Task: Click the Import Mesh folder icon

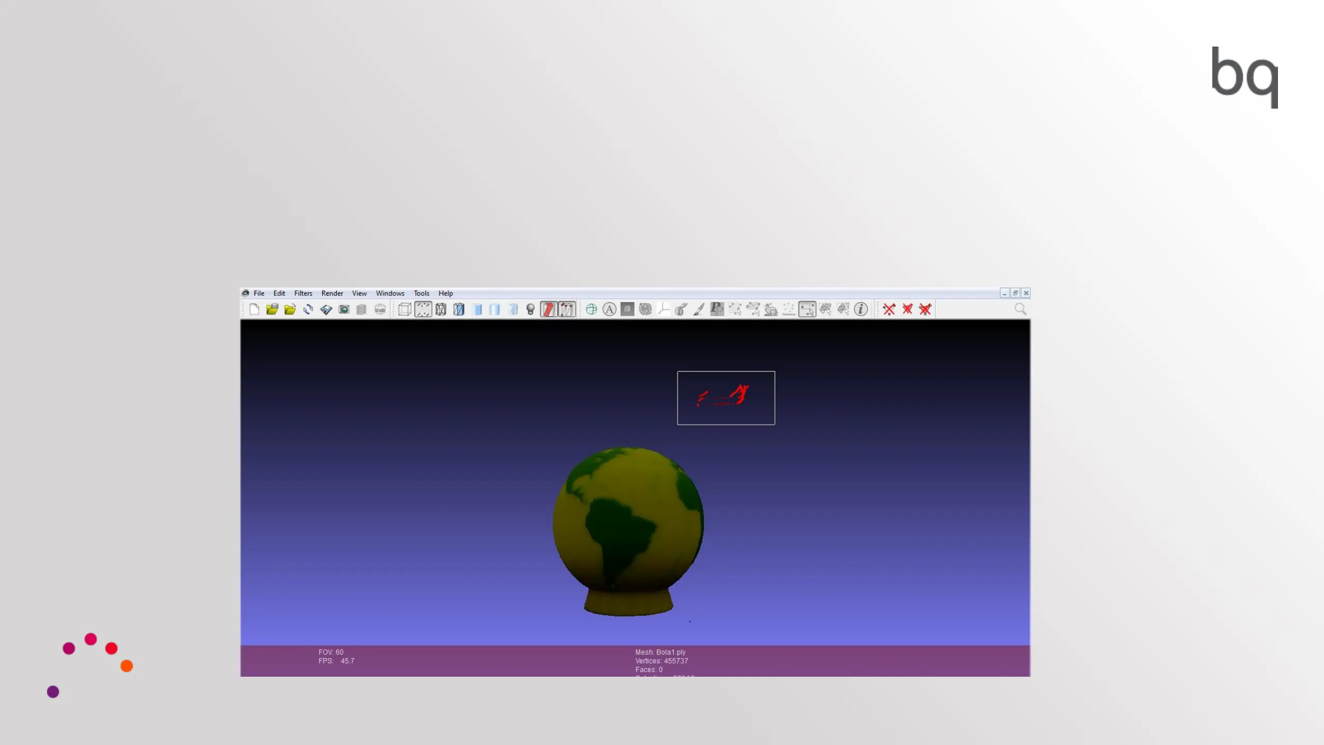Action: click(x=290, y=309)
